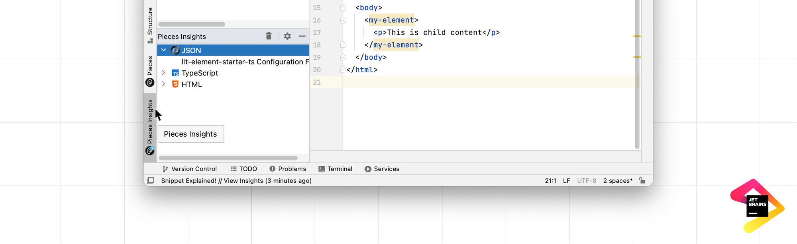
Task: Click the TypeScript file-type icon
Action: [175, 73]
